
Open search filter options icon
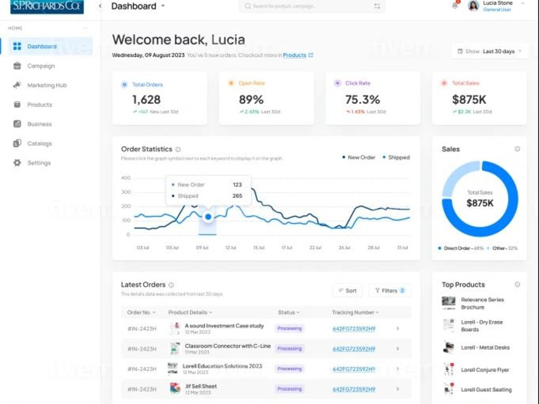(x=377, y=6)
